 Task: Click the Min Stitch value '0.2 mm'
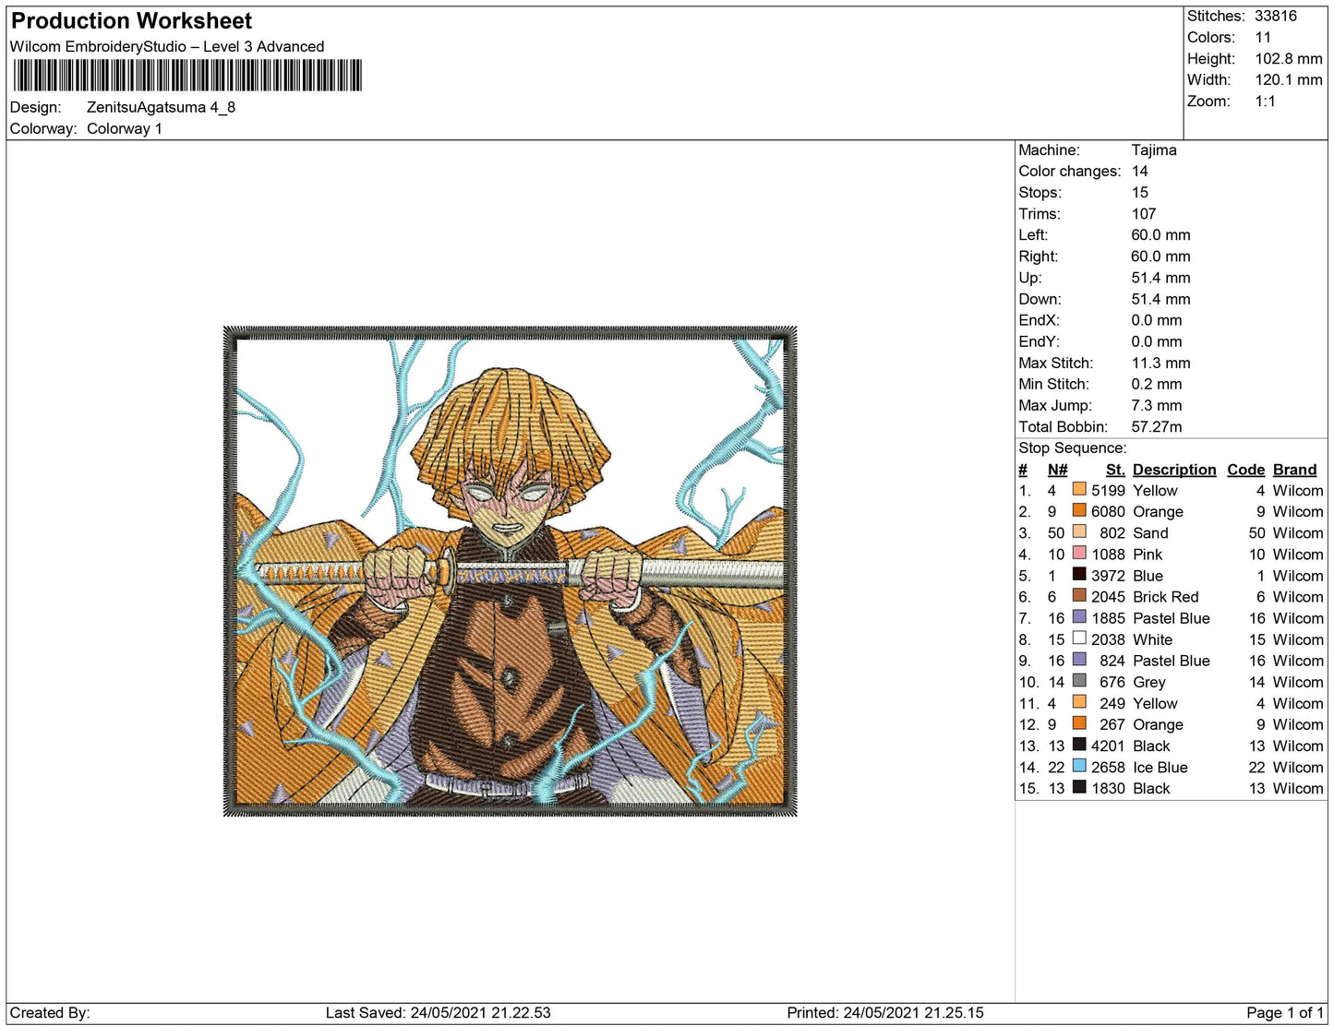[1157, 384]
